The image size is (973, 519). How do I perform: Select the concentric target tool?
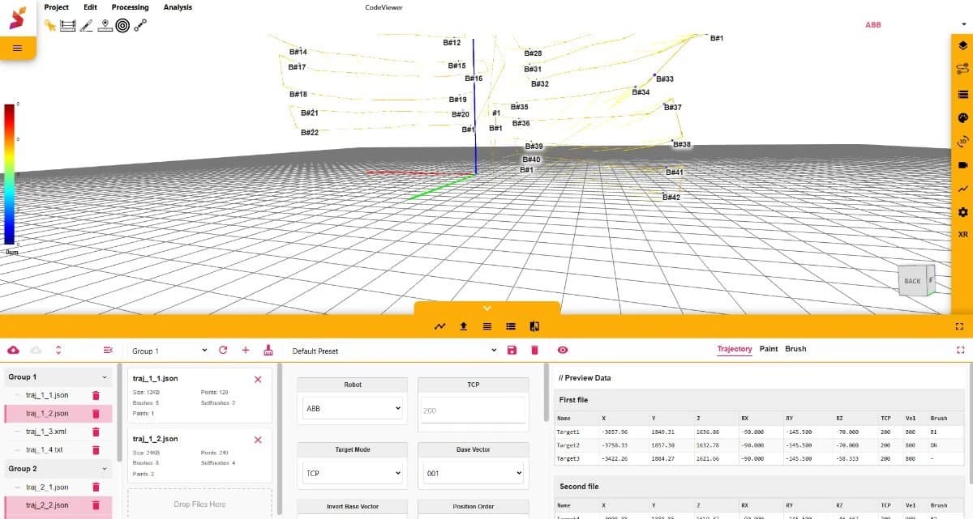(x=122, y=25)
